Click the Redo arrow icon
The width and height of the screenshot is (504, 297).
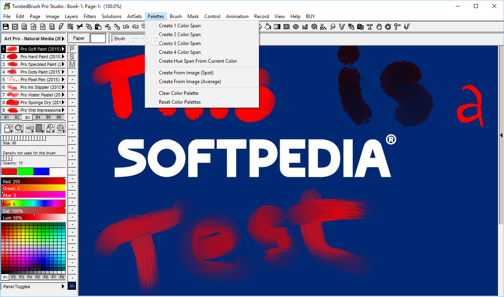[135, 27]
